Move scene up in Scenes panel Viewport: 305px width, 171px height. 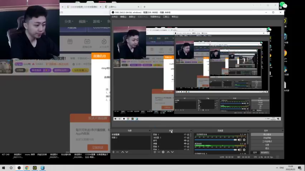pyautogui.click(x=122, y=152)
